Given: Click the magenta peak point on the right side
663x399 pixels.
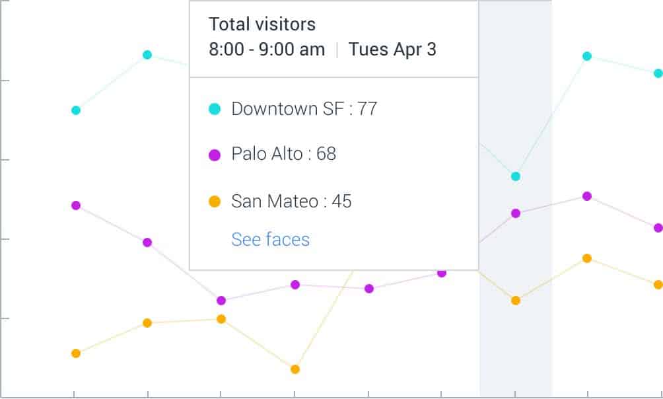Looking at the screenshot, I should (x=587, y=196).
